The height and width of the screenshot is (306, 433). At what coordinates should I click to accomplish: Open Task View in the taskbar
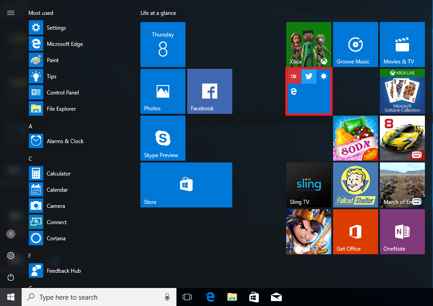(x=187, y=297)
